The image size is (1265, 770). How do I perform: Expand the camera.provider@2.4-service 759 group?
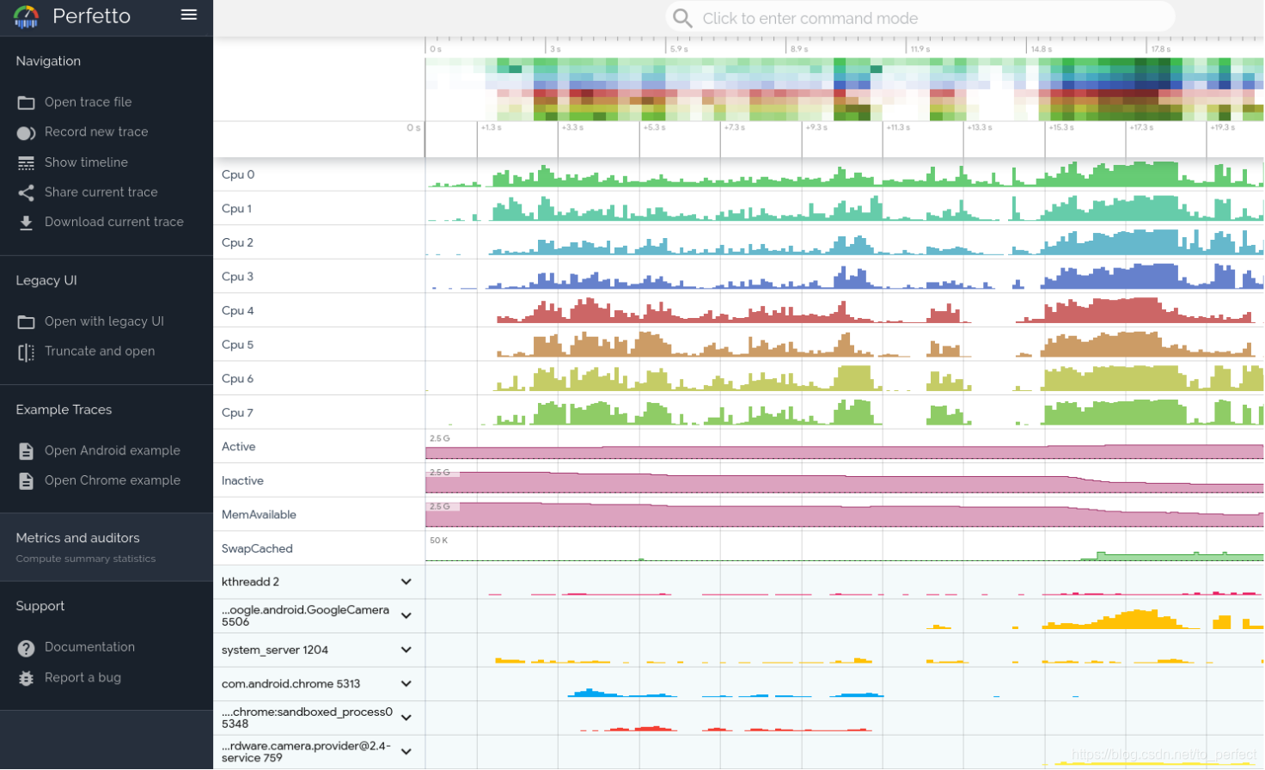[406, 752]
